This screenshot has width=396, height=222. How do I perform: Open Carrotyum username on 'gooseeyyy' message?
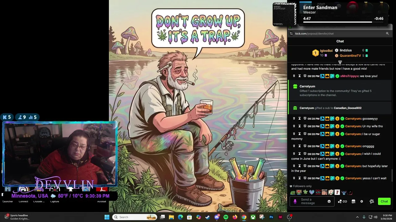353,118
